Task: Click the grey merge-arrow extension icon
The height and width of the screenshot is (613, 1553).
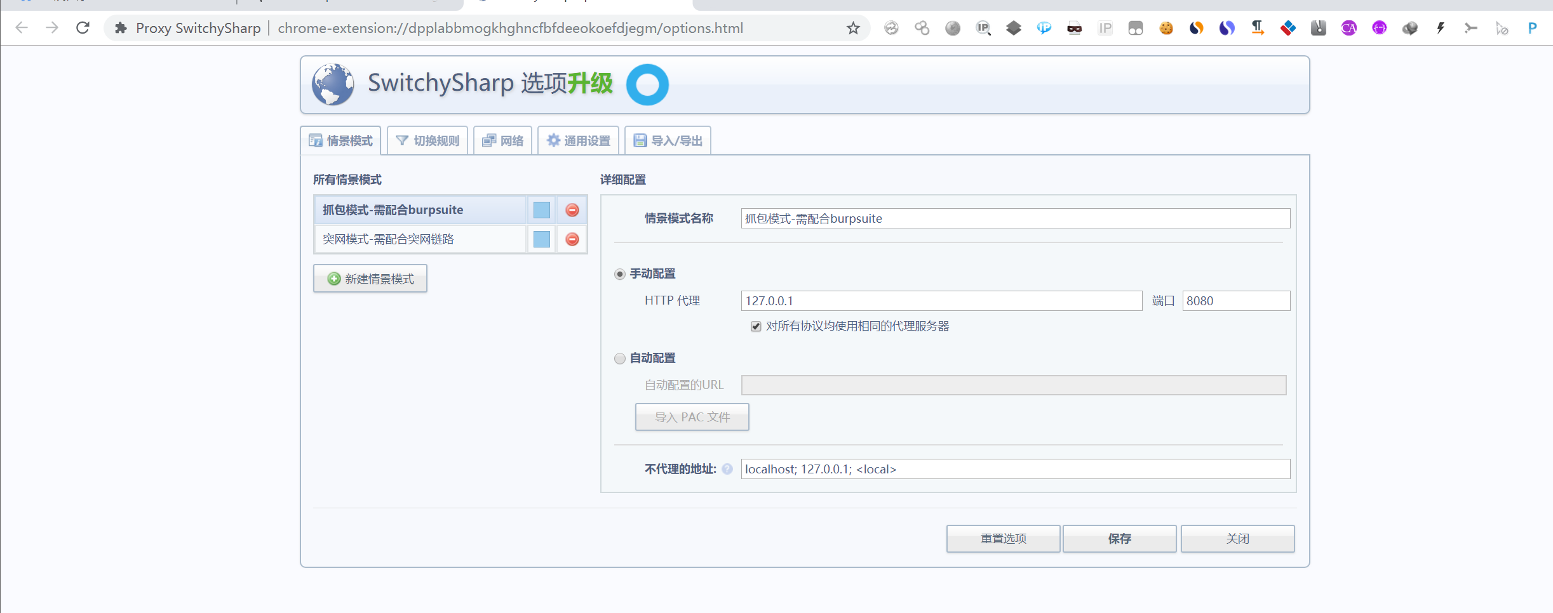Action: [1471, 28]
